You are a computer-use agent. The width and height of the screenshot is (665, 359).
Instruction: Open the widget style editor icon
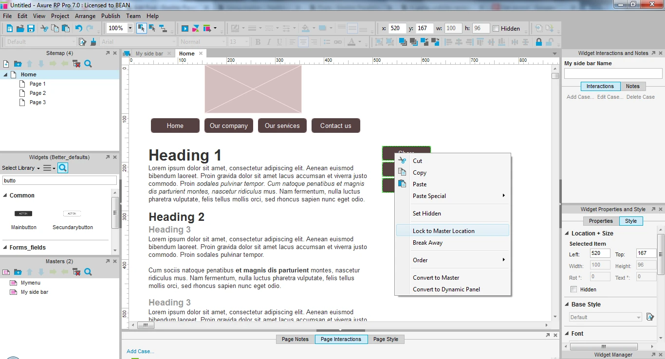[x=83, y=42]
